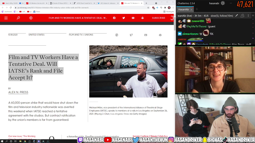Click the login arrow icon in red header
The width and height of the screenshot is (255, 143).
[x=31, y=18]
